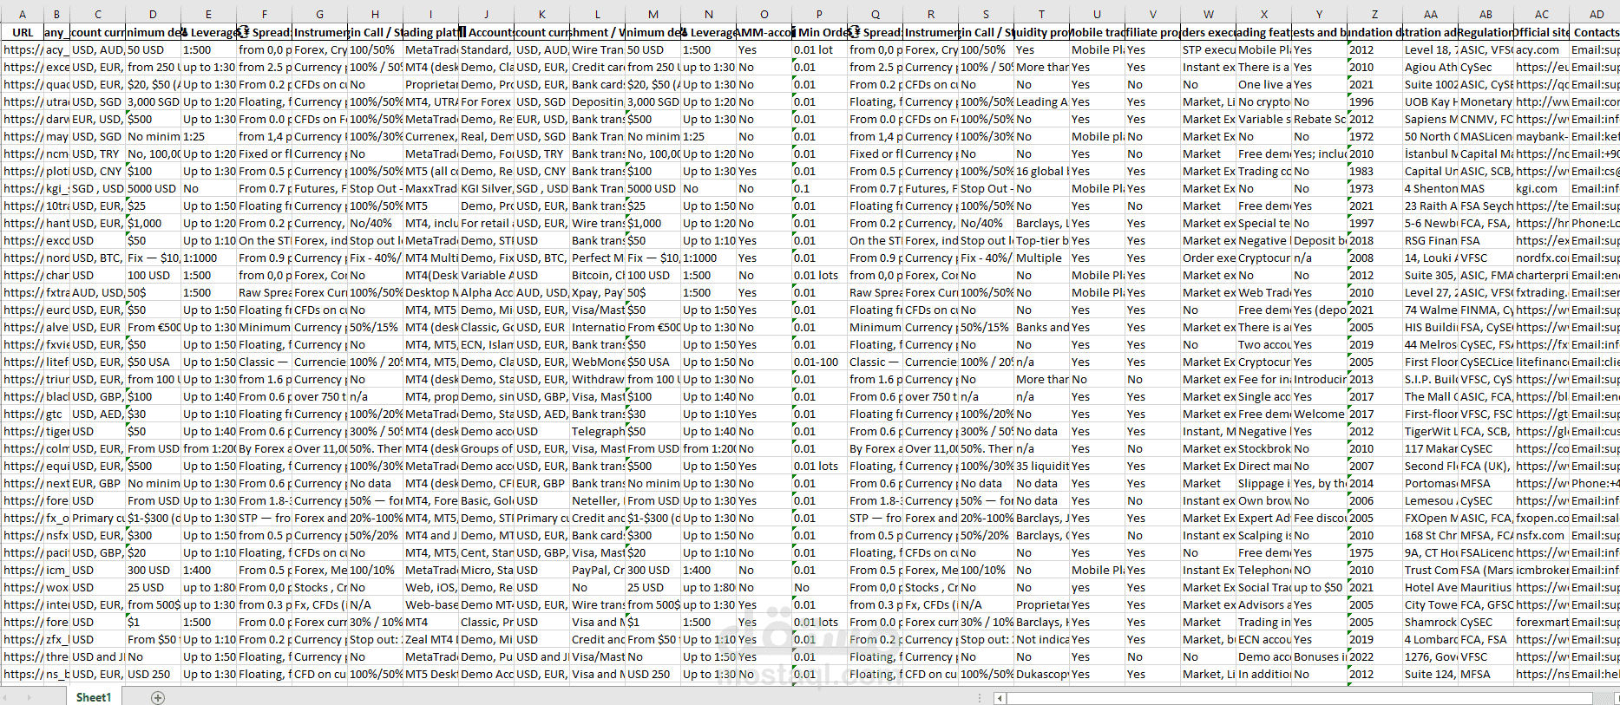The image size is (1620, 705).
Task: Select the Currenex, cell
Action: [430, 136]
